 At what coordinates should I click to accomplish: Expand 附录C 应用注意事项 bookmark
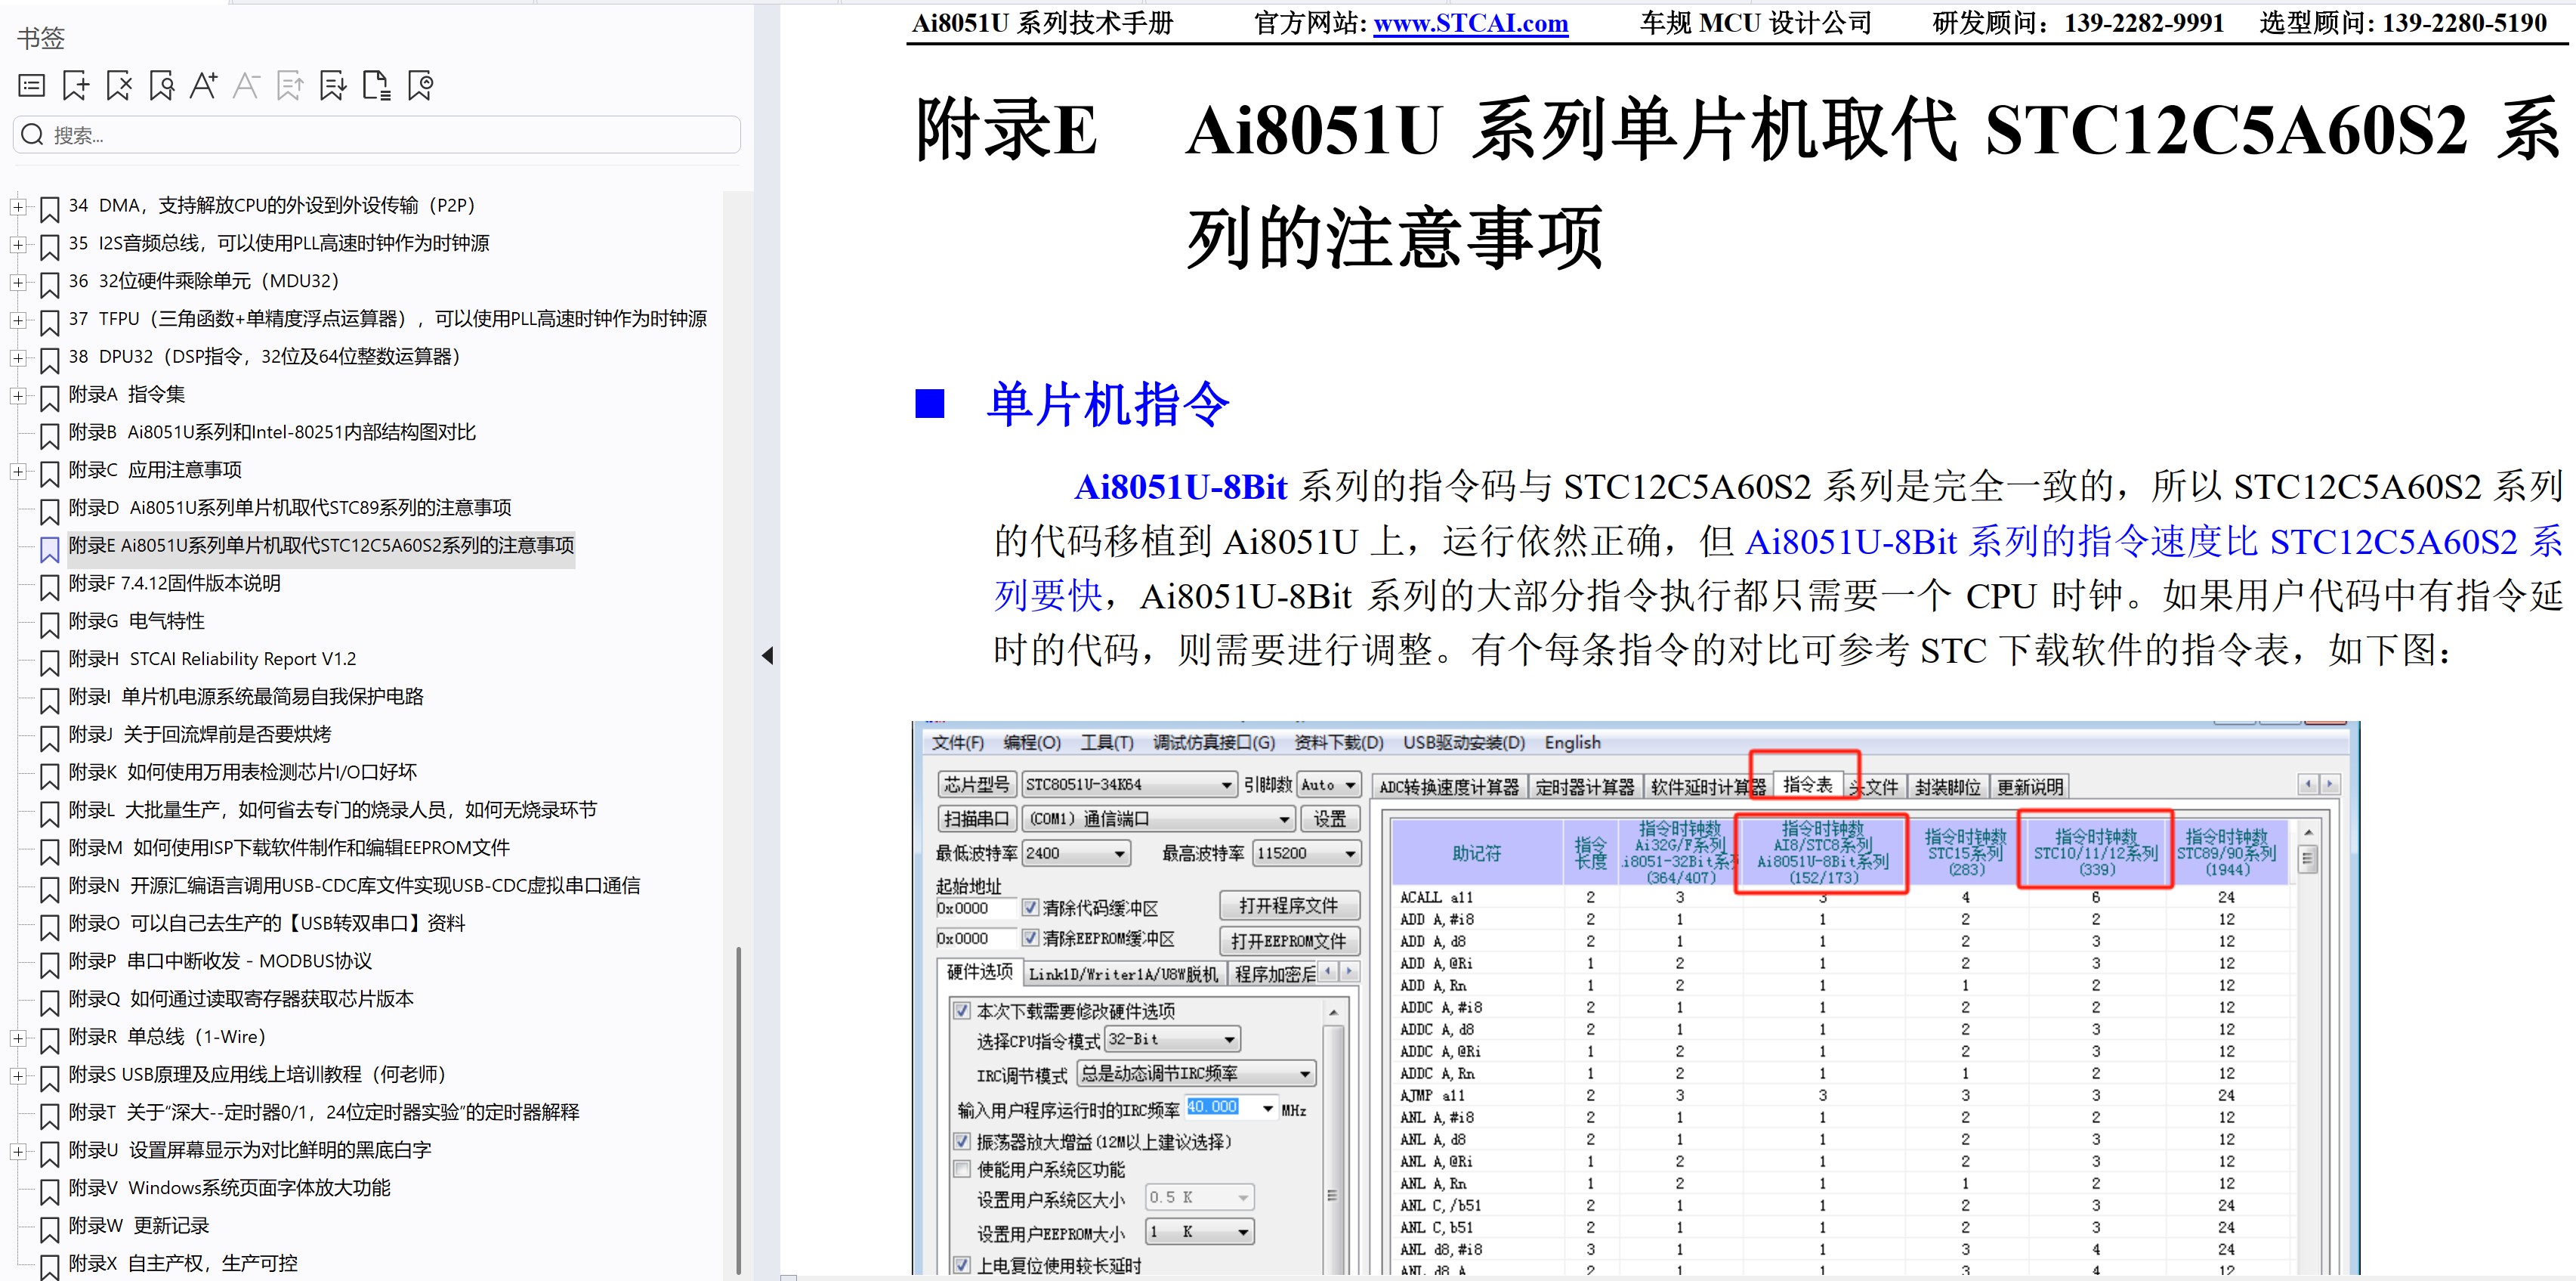[18, 472]
